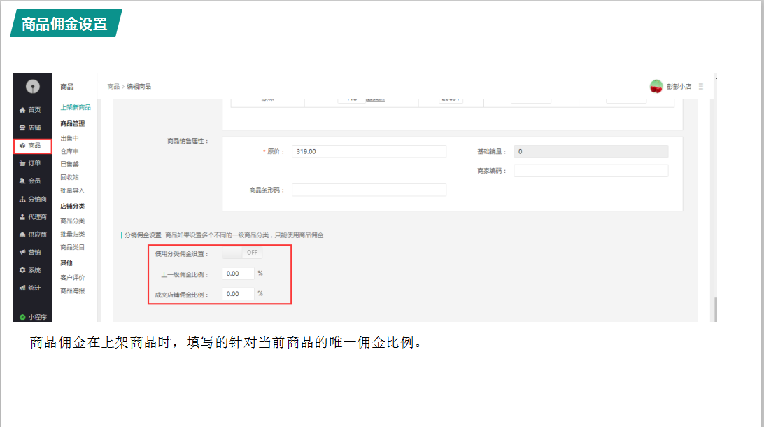Screen dimensions: 764x427
Task: Select 出售中 under 商品管理
Action: point(70,138)
